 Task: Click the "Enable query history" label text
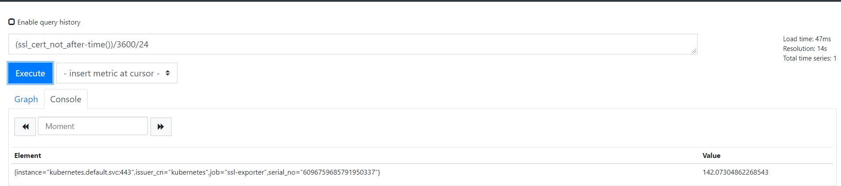point(49,22)
